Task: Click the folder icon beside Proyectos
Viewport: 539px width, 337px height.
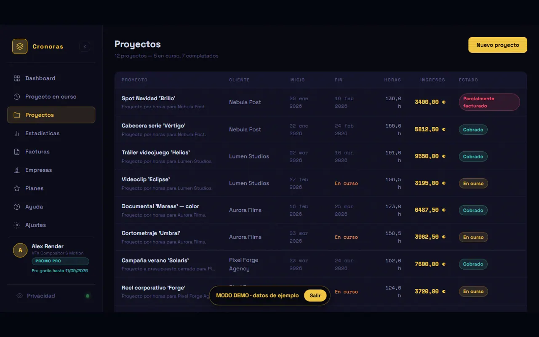Action: [17, 115]
